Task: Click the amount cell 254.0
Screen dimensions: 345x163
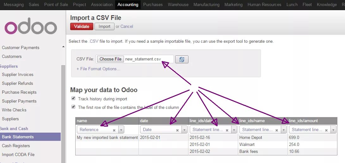Action: point(294,145)
